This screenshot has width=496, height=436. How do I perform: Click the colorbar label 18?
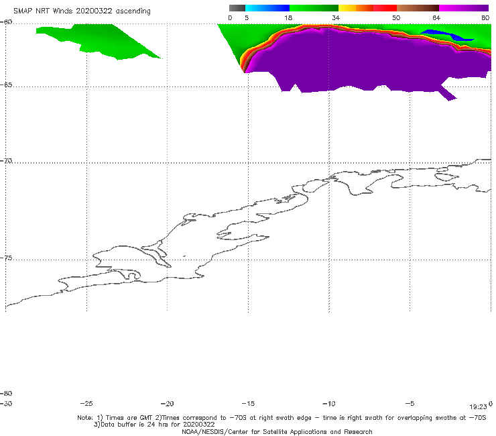point(288,17)
